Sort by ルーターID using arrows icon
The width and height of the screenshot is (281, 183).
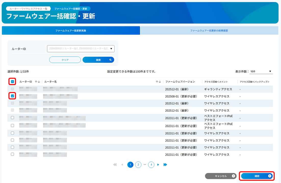pos(37,82)
